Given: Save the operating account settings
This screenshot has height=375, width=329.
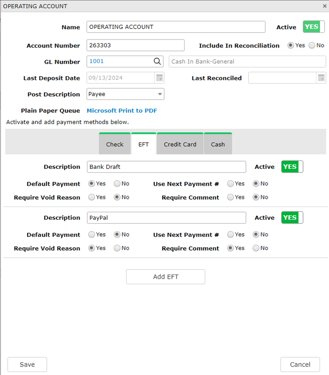Looking at the screenshot, I should [27, 364].
